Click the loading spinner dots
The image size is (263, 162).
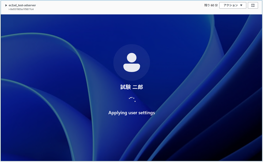[x=132, y=99]
